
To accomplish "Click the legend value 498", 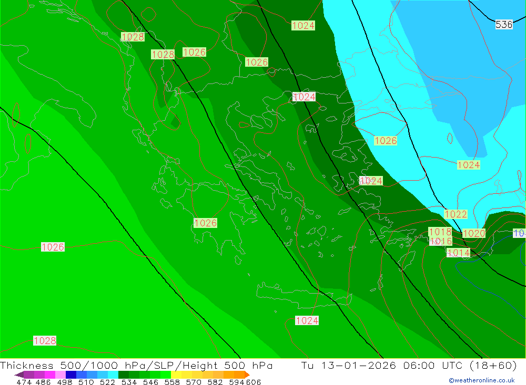I will click(64, 382).
